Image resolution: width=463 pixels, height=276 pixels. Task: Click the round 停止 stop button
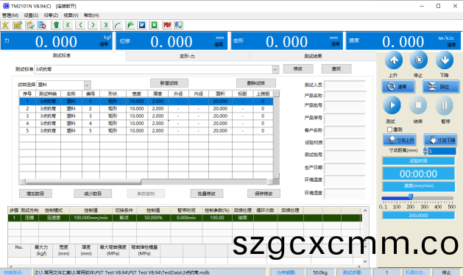[419, 60]
